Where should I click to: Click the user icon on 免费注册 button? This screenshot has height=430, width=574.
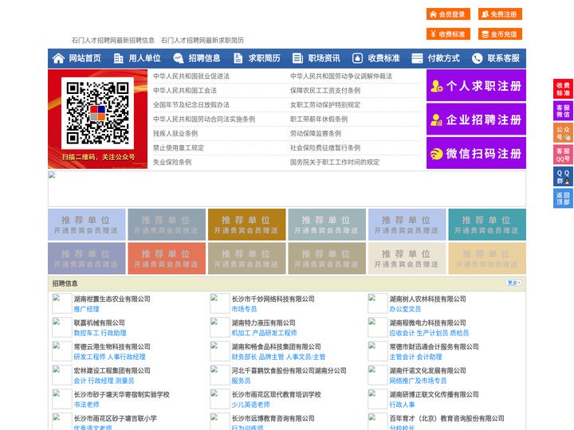485,14
